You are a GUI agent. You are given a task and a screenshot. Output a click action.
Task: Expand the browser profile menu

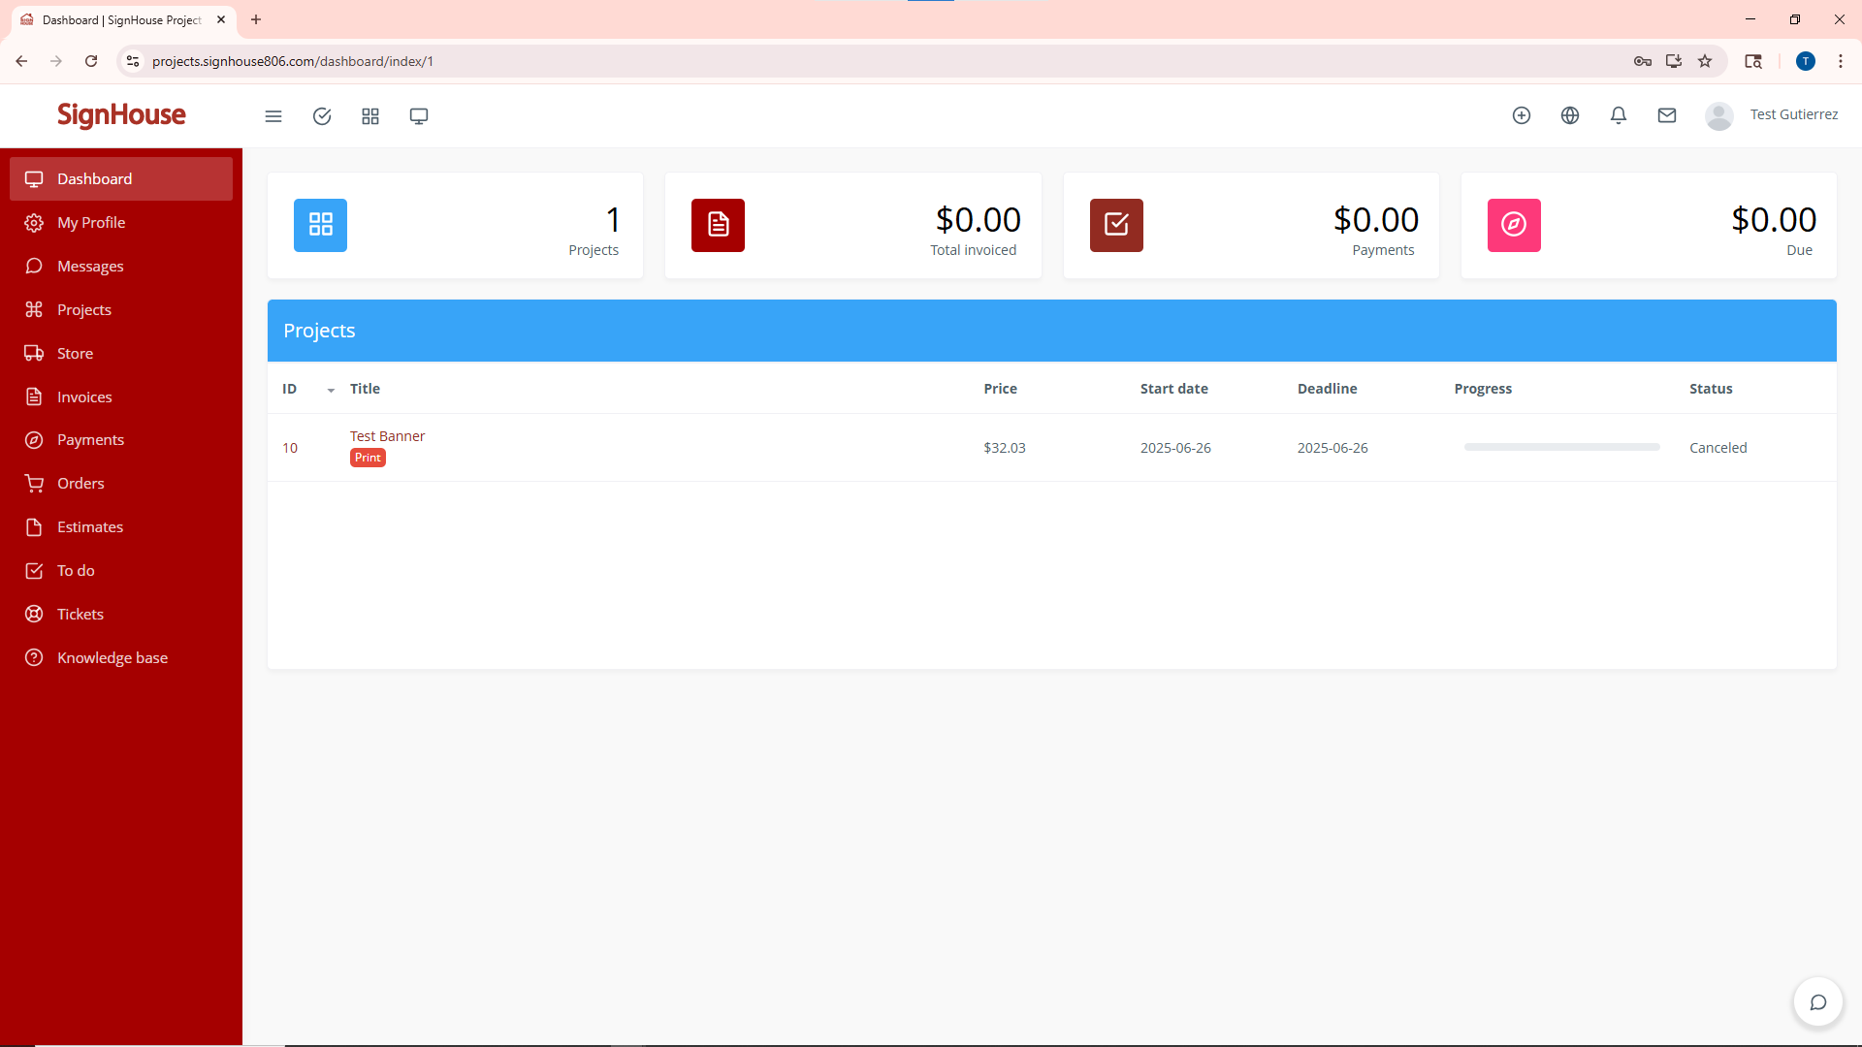1805,60
